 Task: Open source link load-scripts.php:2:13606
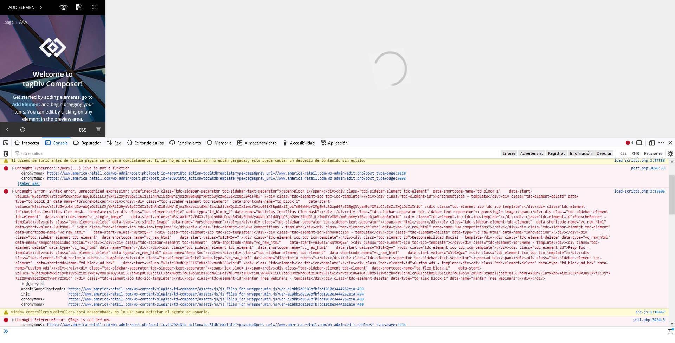pos(639,192)
